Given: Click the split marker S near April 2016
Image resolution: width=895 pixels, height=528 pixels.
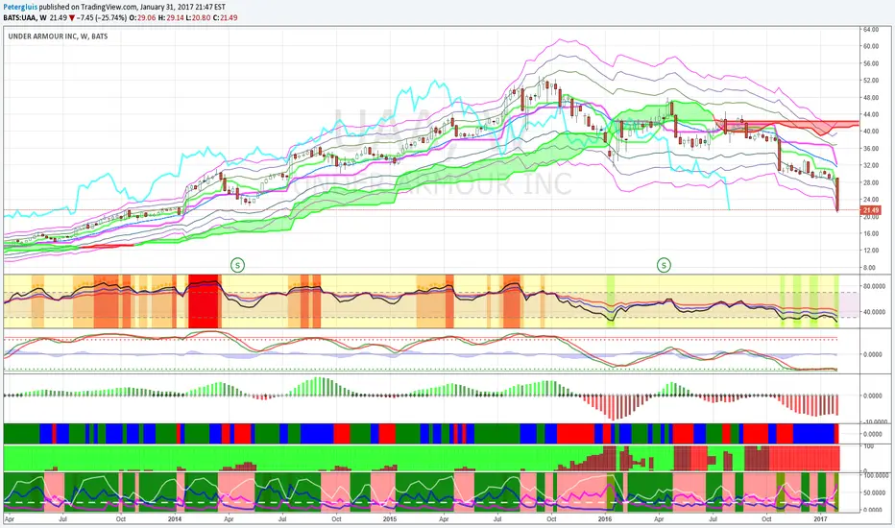Looking at the screenshot, I should pos(664,265).
